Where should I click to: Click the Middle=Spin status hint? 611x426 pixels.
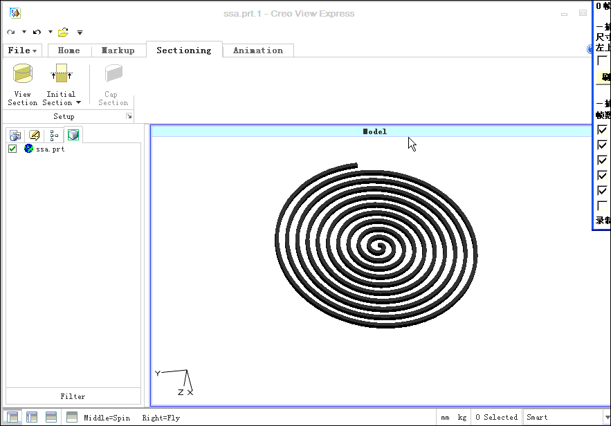(107, 418)
